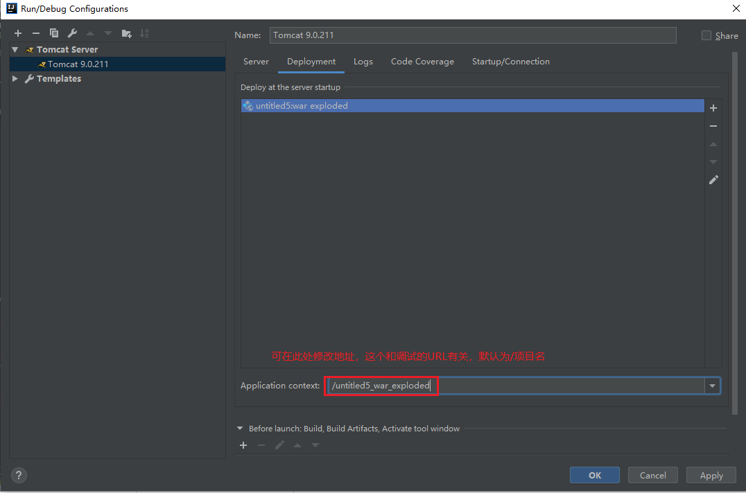Viewport: 746px width, 493px height.
Task: Open the Startup/Connection tab
Action: (x=510, y=62)
